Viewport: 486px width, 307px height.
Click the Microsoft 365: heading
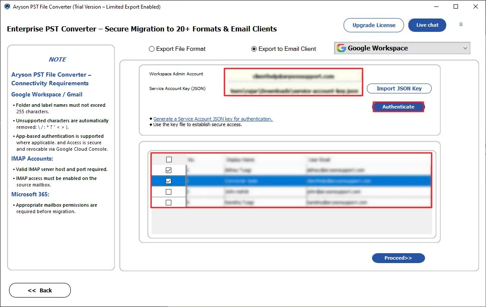30,195
